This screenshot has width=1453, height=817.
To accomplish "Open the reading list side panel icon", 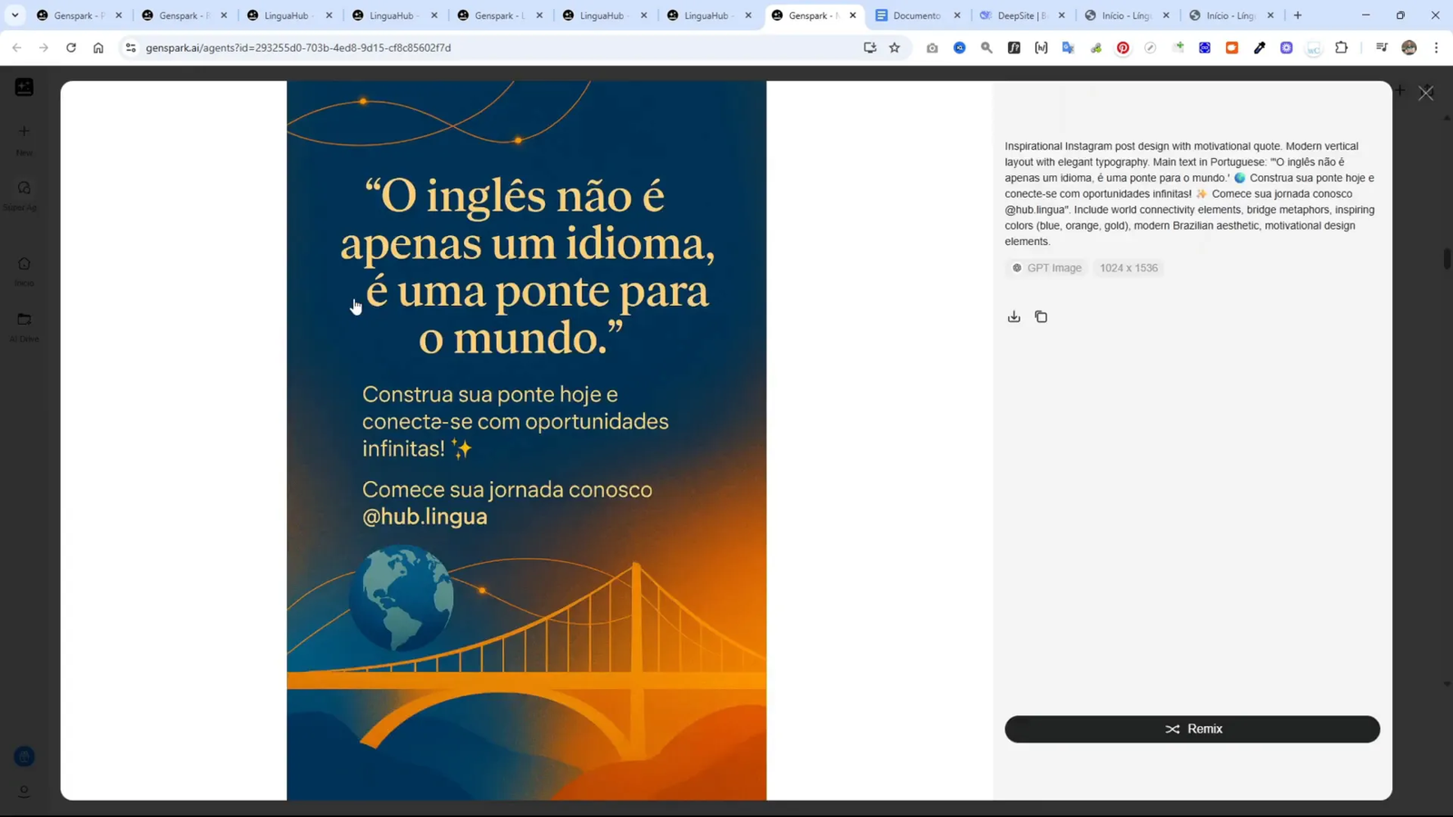I will point(1381,48).
